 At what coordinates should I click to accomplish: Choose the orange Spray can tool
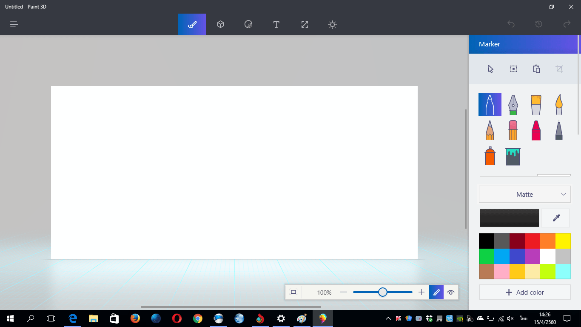tap(490, 156)
